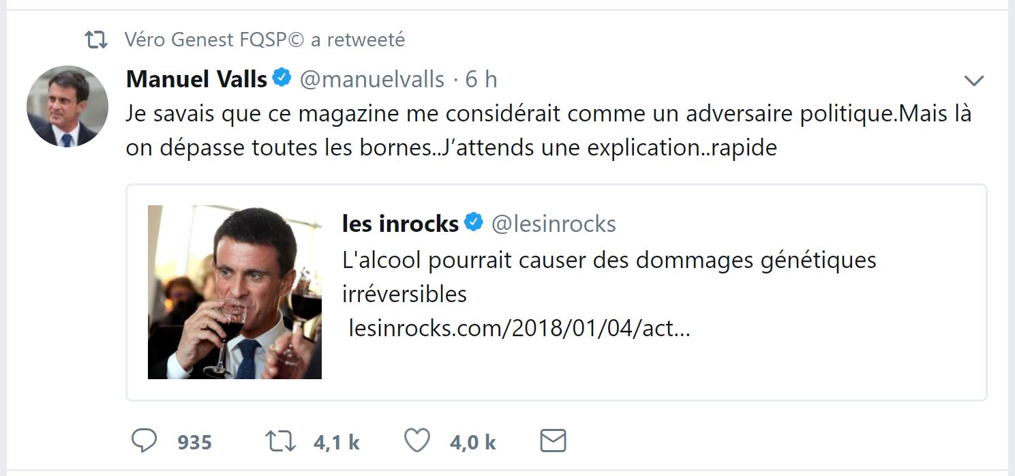Click Manuel Valls' display name

coord(195,78)
